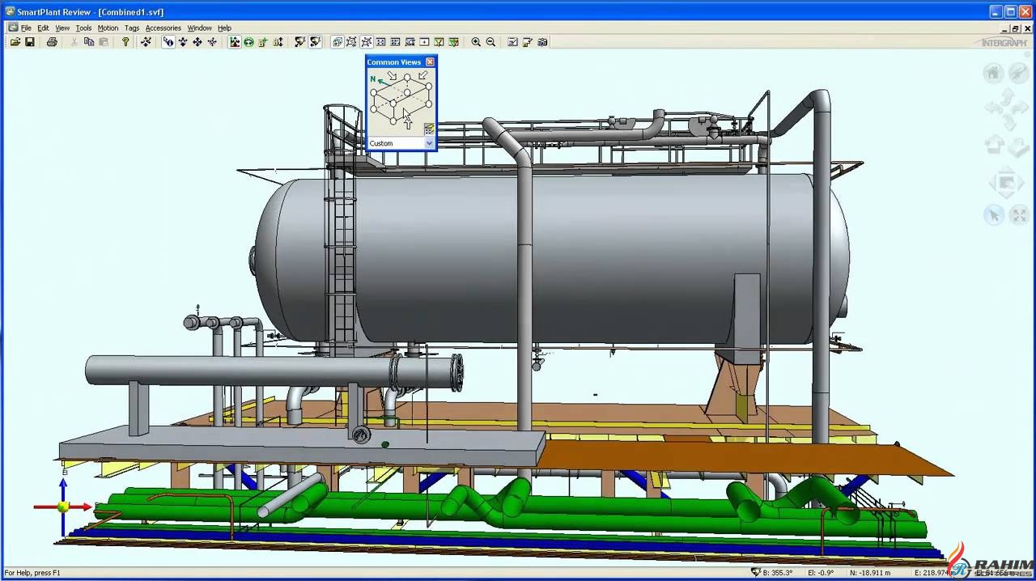Image resolution: width=1036 pixels, height=581 pixels.
Task: Open the Print dialog from the toolbar
Action: point(51,42)
